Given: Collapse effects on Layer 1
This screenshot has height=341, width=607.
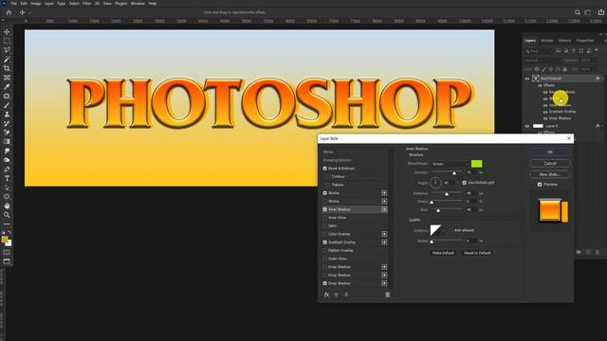Looking at the screenshot, I should pos(603,126).
